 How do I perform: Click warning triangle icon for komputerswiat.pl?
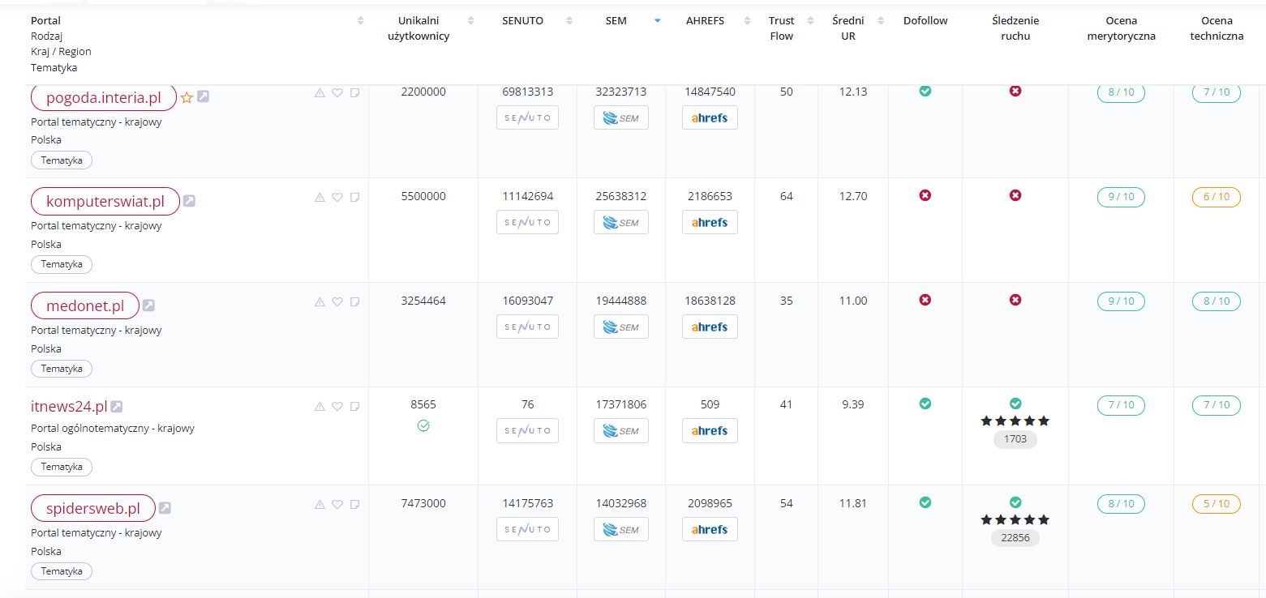coord(320,197)
